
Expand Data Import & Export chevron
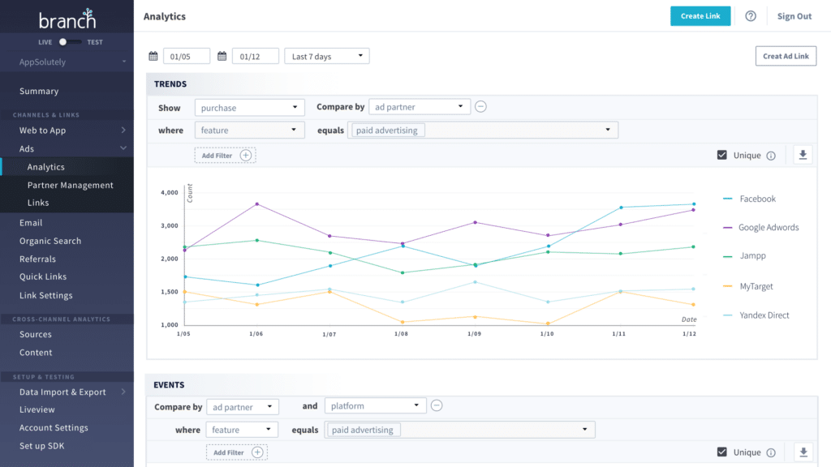123,392
